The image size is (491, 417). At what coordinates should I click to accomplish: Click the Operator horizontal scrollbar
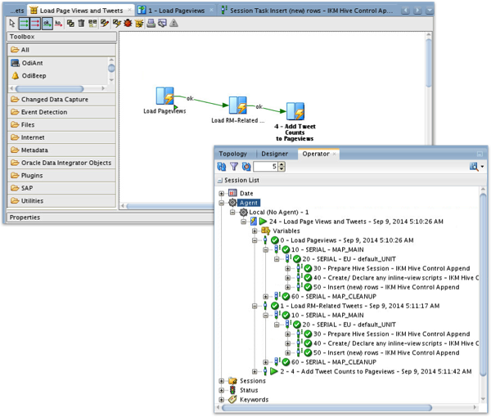327,408
